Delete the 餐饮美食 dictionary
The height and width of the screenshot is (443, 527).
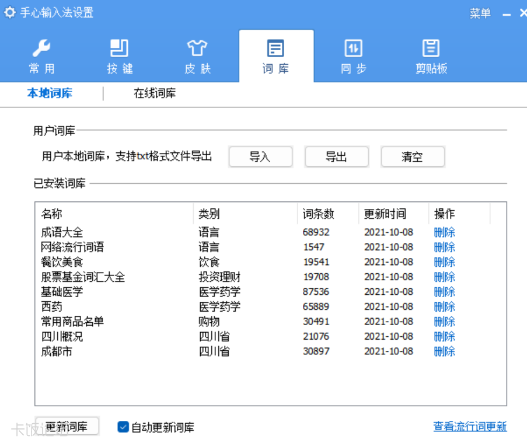point(444,262)
